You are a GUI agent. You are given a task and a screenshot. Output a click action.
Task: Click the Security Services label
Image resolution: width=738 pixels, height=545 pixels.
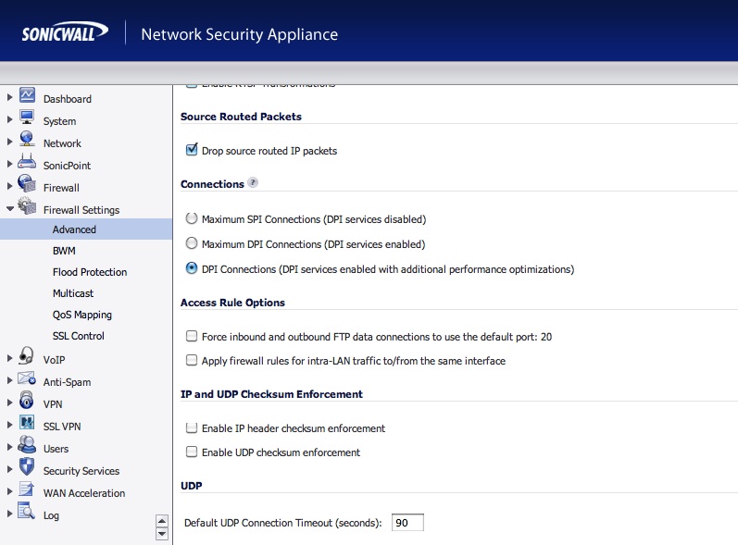pos(81,471)
